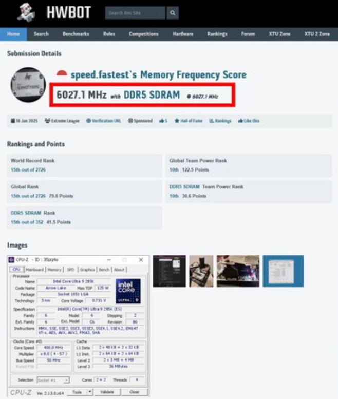Click the speed.fastest user avatar
The width and height of the screenshot is (338, 399).
point(28,85)
